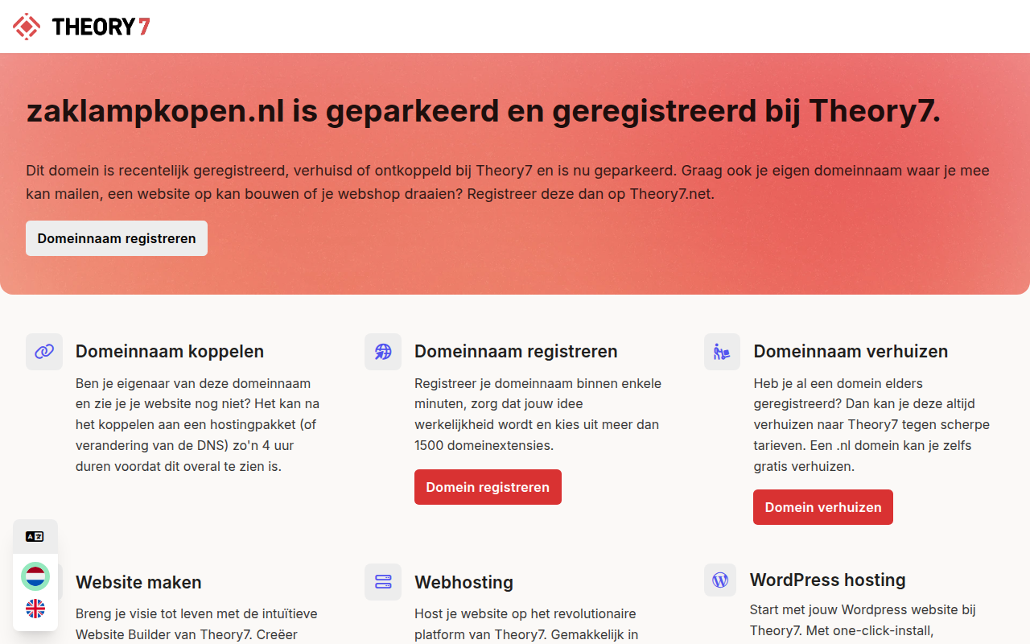The width and height of the screenshot is (1030, 644).
Task: Click the WordPress hosting heading
Action: point(827,580)
